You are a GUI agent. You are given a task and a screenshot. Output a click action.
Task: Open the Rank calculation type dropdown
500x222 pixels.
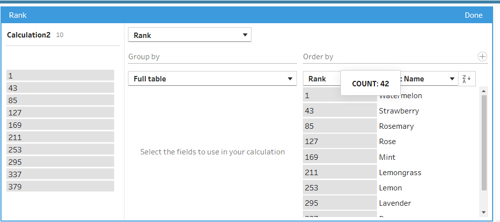point(190,35)
